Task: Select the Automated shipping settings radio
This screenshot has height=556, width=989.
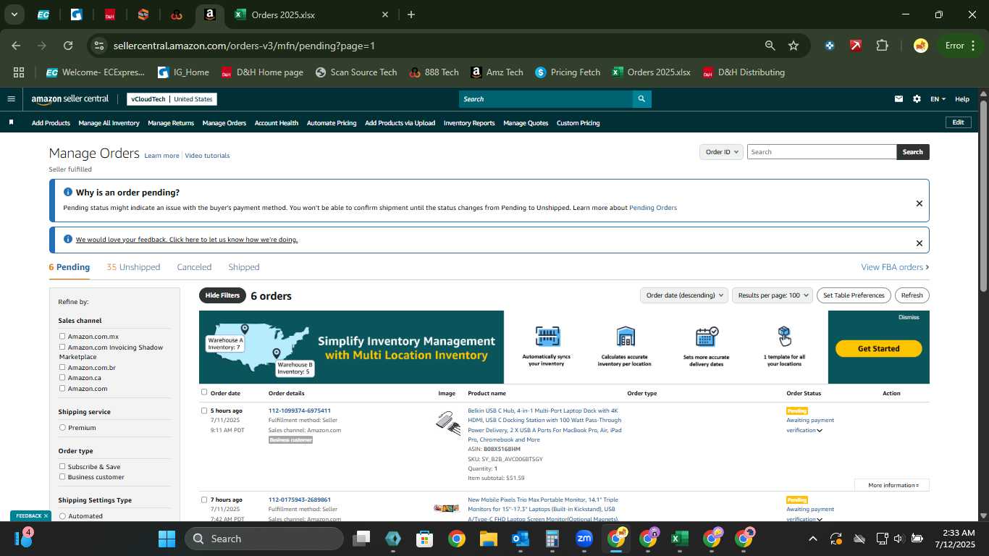Action: point(62,516)
